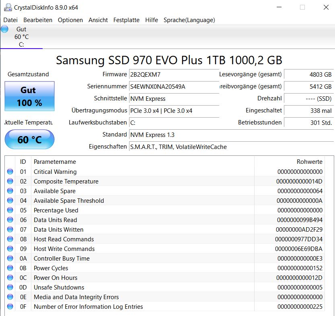Click the Betriebsstunden value 301 Std.
Screen dimensions: 335x316
coord(309,123)
